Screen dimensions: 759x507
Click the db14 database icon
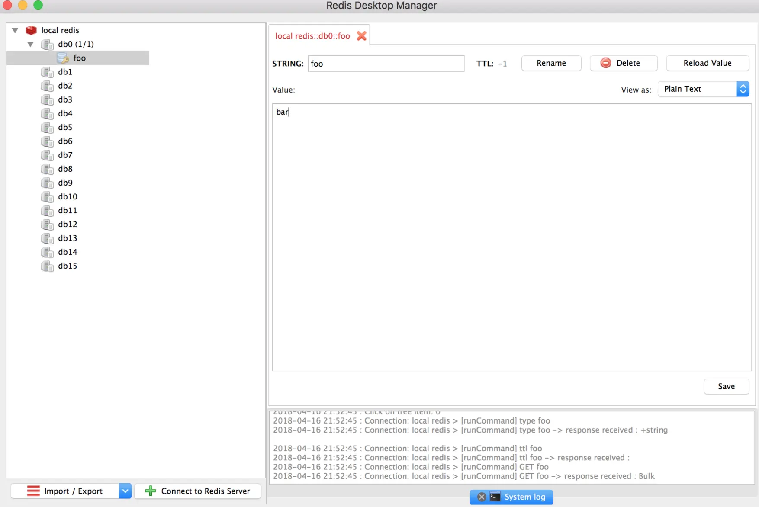47,252
